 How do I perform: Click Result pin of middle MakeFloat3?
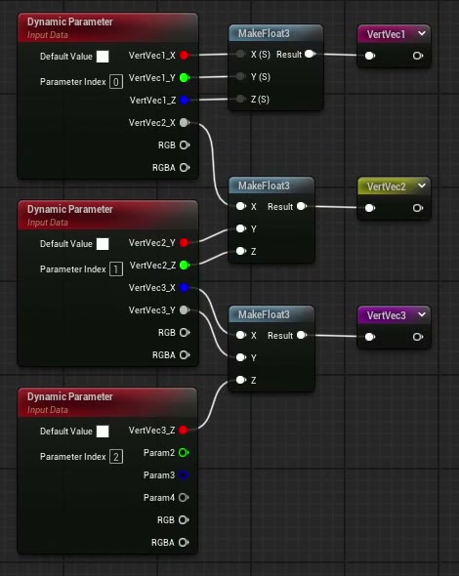pyautogui.click(x=302, y=206)
